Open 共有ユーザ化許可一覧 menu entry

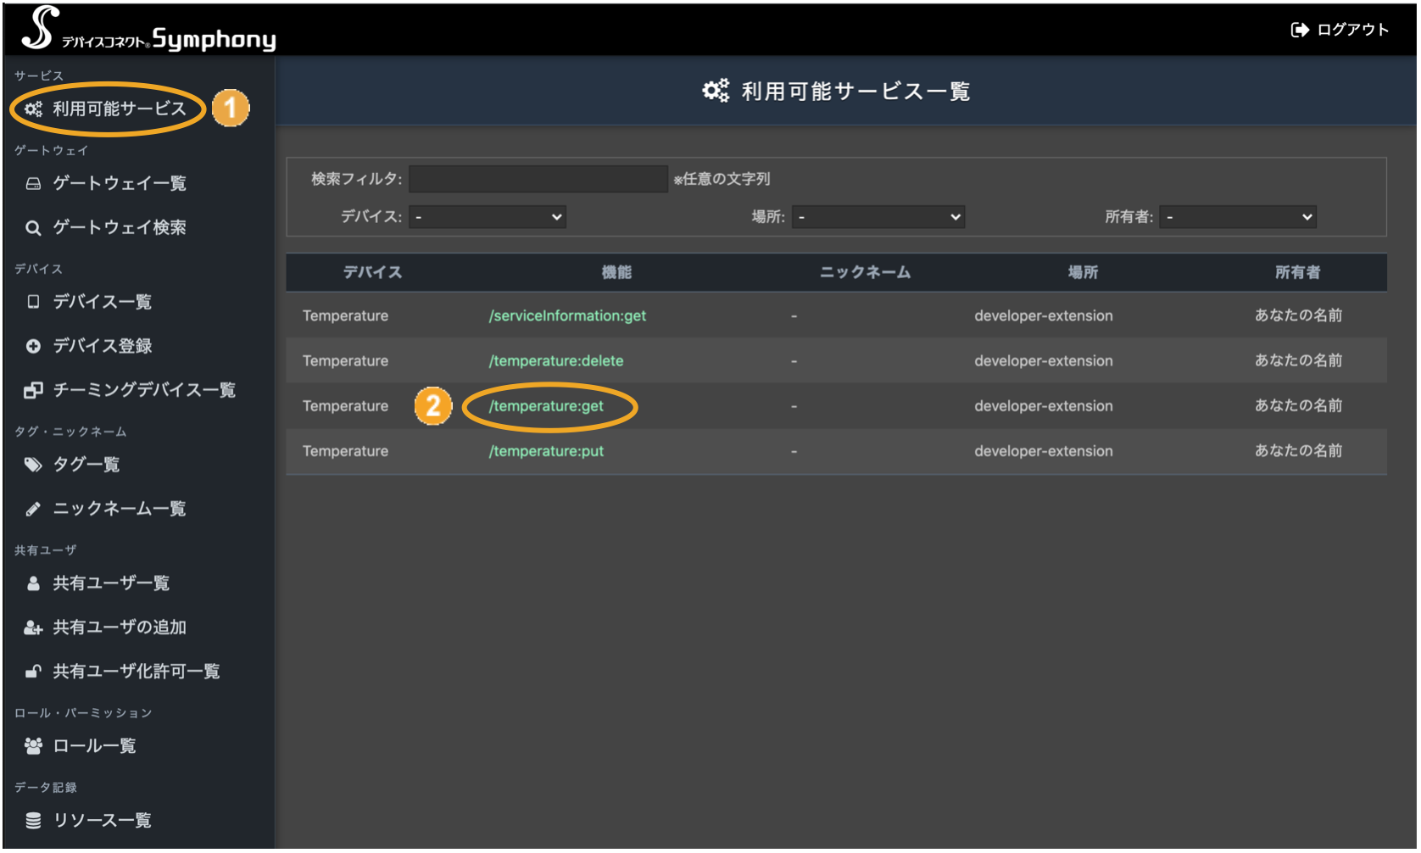137,672
